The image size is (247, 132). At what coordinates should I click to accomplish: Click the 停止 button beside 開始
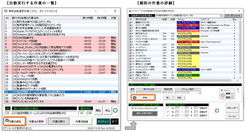pos(108,110)
